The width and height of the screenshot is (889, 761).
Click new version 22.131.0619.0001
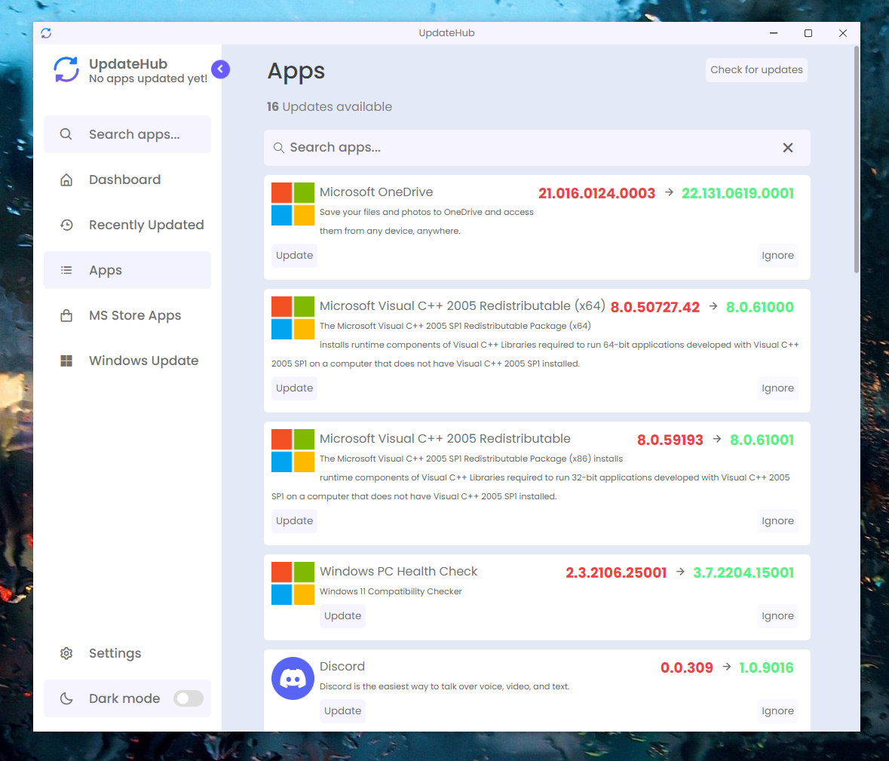737,193
